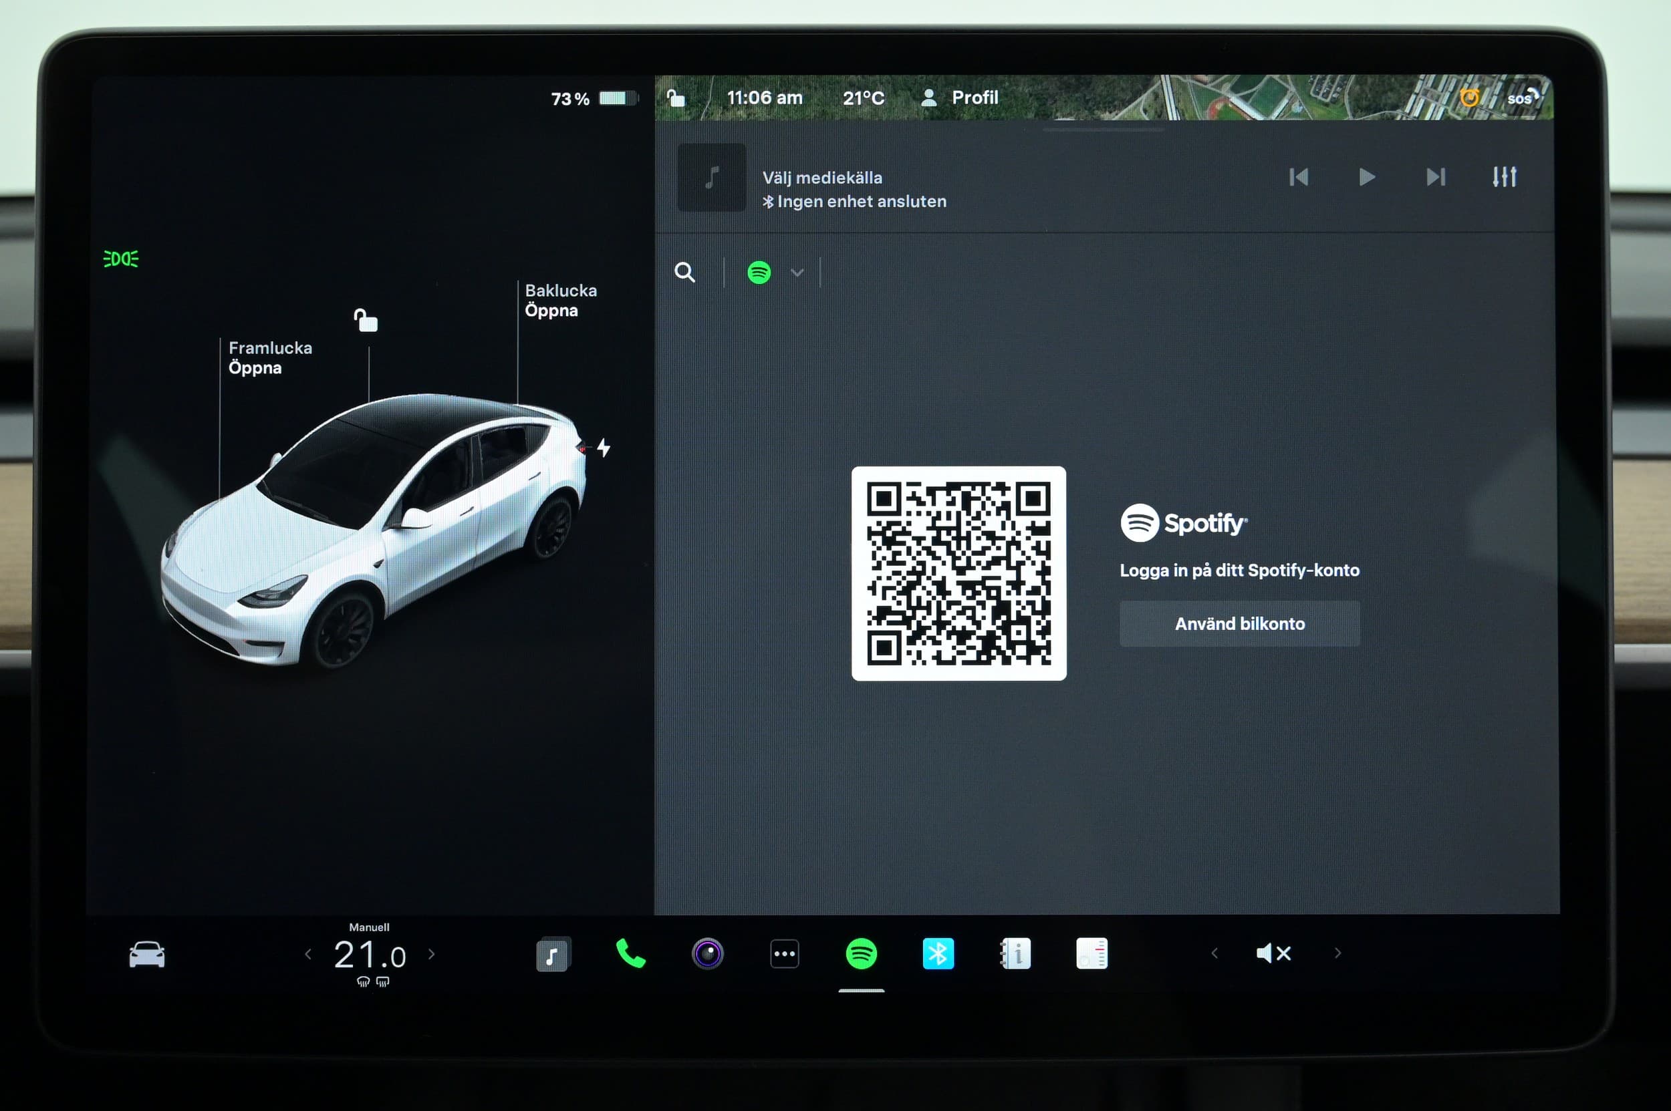The width and height of the screenshot is (1671, 1111).
Task: Open the Bluetooth app in the dock
Action: pos(938,954)
